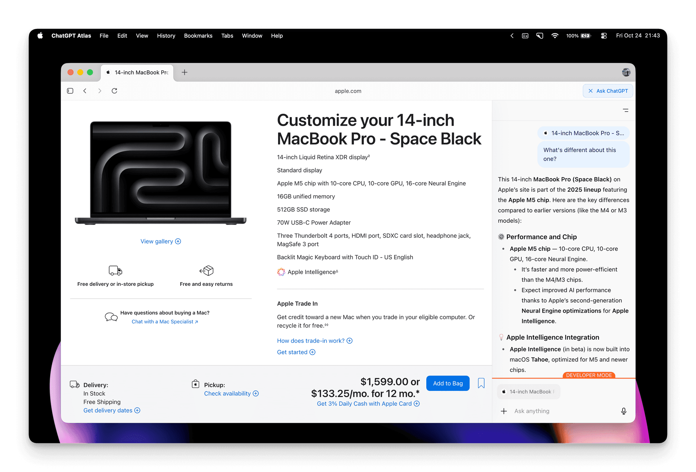Go back with the back arrow
The width and height of the screenshot is (696, 472).
tap(85, 91)
